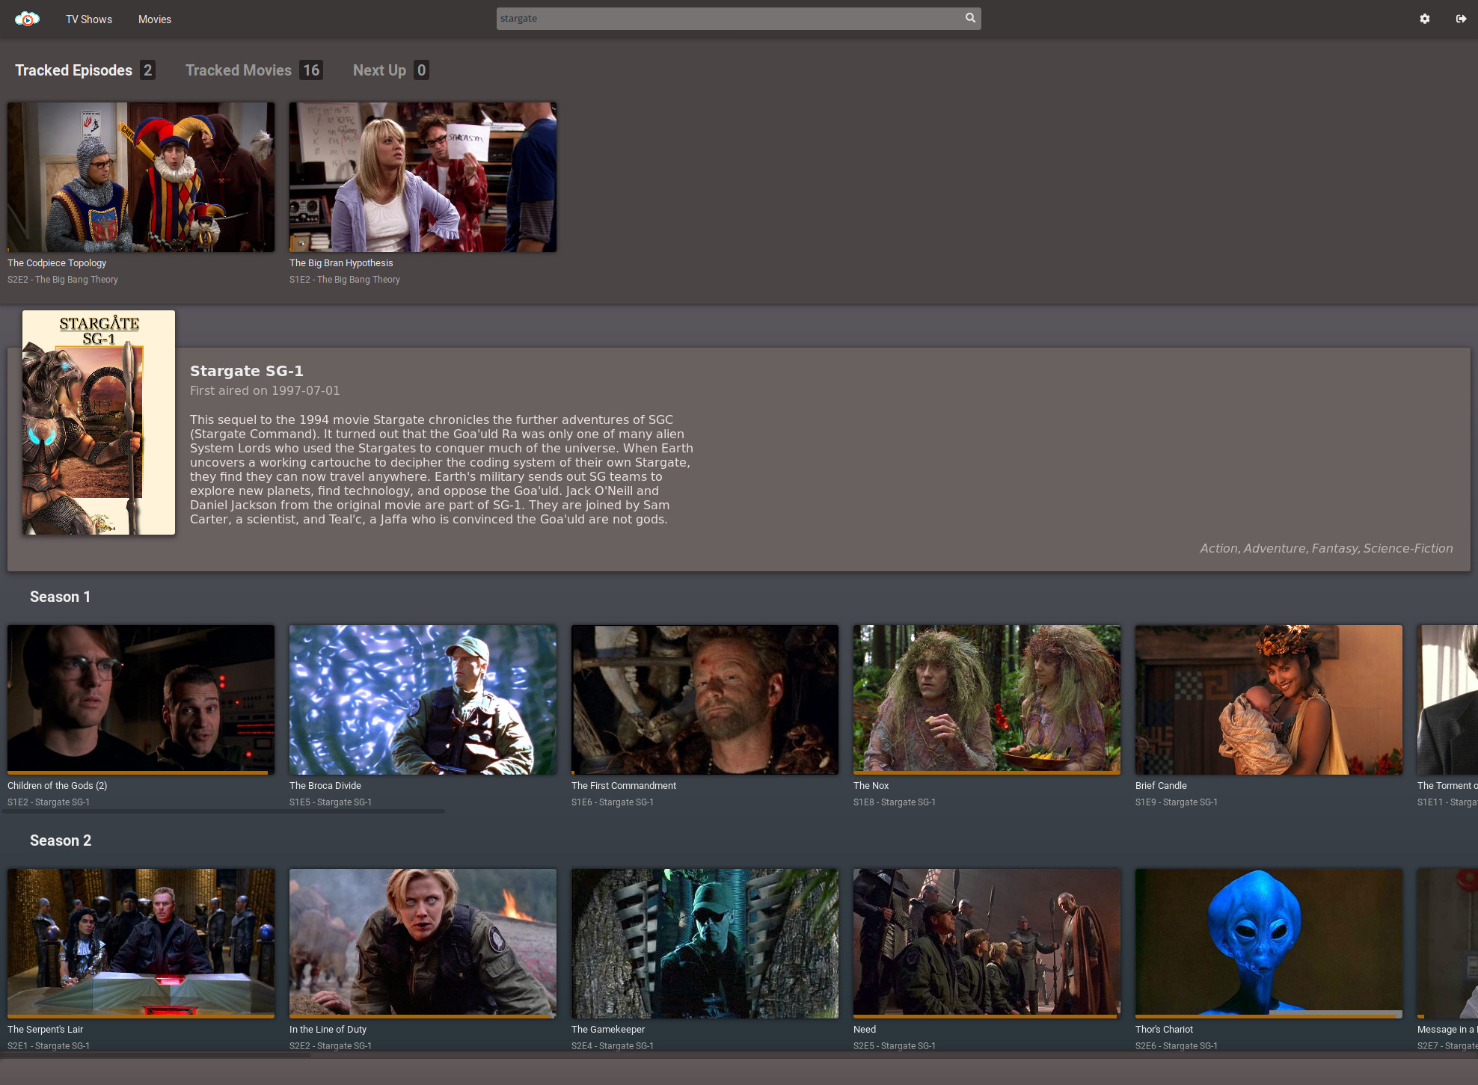Image resolution: width=1478 pixels, height=1085 pixels.
Task: Open The Big Bran Hypothesis thumbnail
Action: click(423, 177)
